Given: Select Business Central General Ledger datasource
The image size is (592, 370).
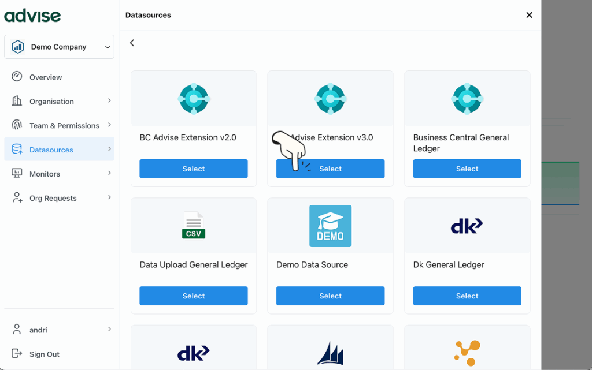Looking at the screenshot, I should click(467, 169).
